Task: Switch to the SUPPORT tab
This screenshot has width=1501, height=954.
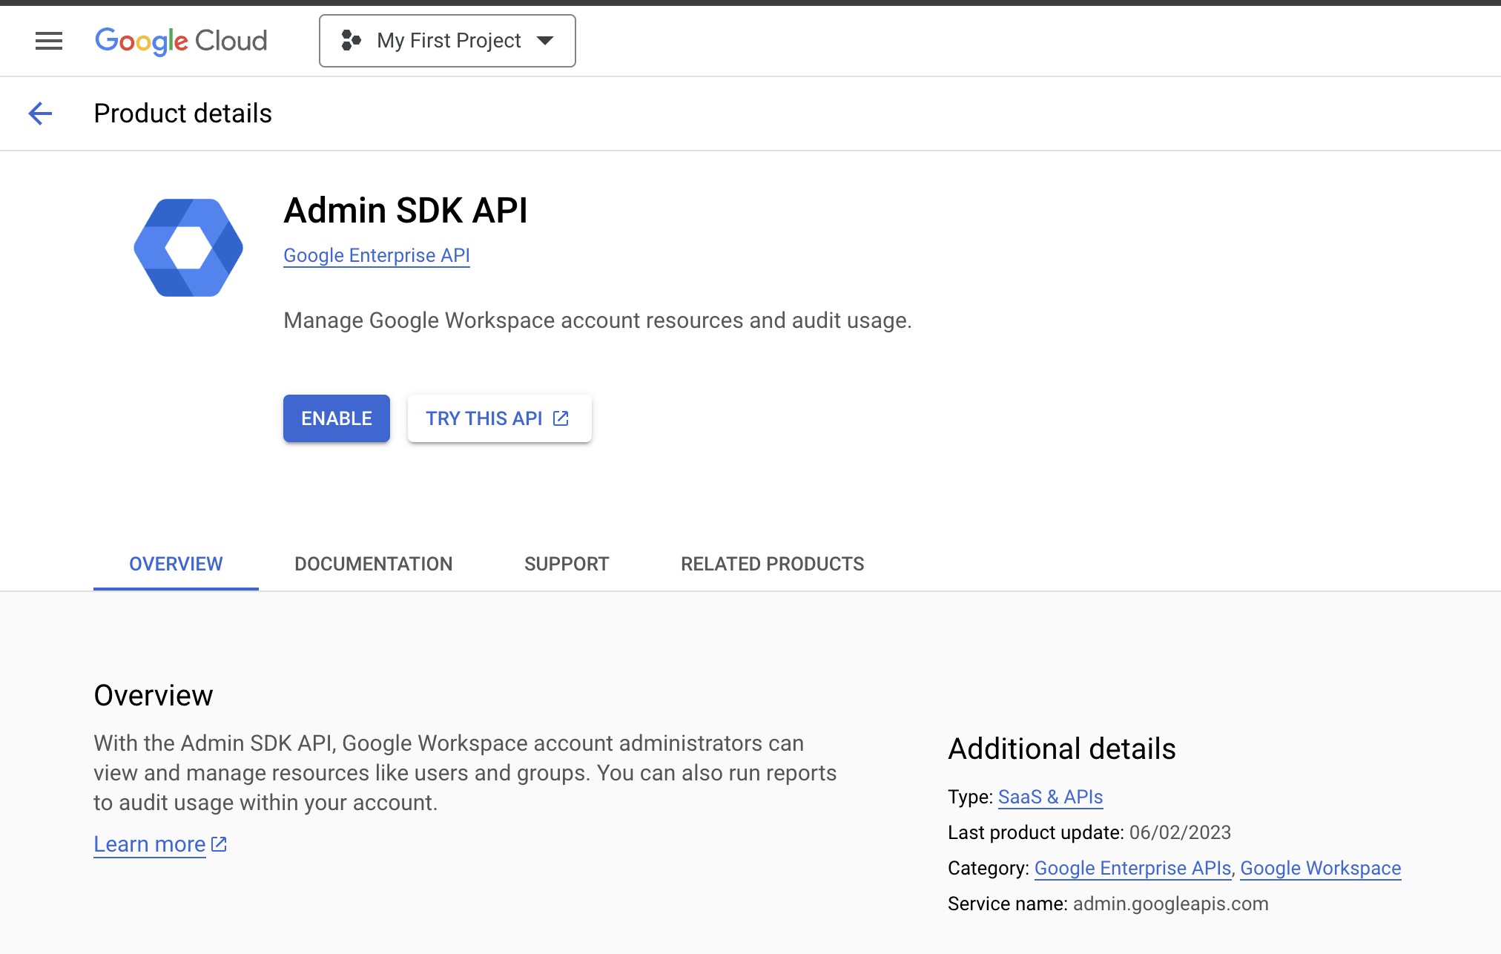Action: coord(566,564)
